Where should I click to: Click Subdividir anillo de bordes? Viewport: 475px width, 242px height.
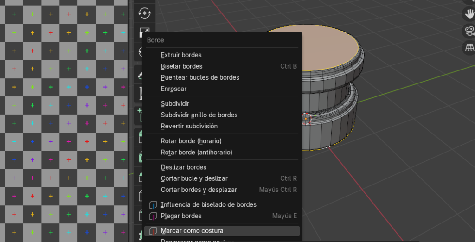[222, 115]
